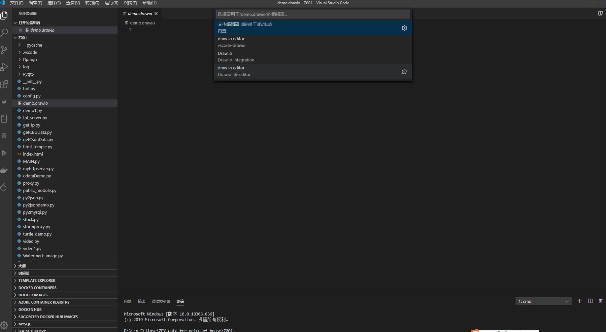Kill the terminal with the trash icon
The image size is (606, 332).
(x=600, y=301)
